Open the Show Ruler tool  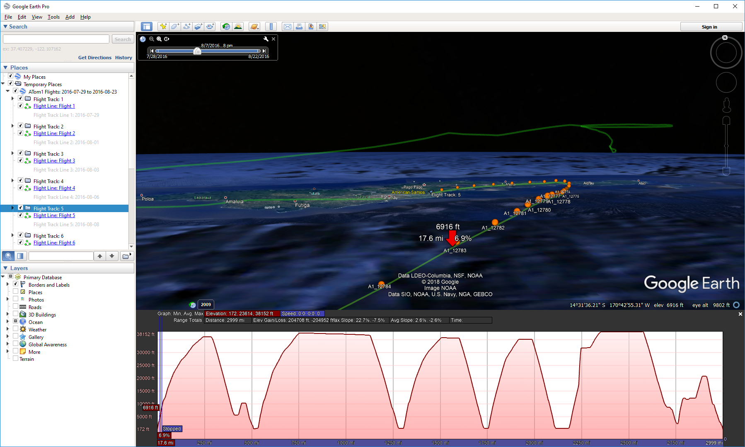(x=271, y=27)
